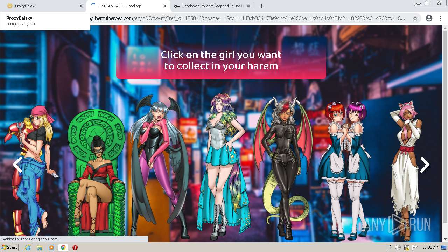Close the LP07SFW-AFF Landings tab
This screenshot has width=448, height=252.
click(x=165, y=6)
